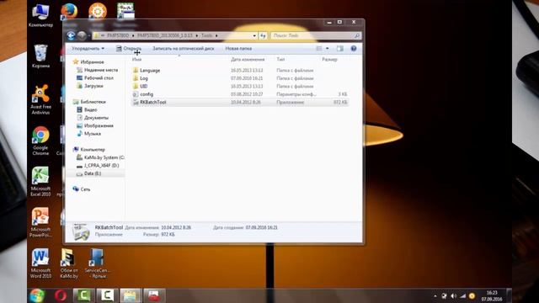Open the network signal tray icon
Image resolution: width=539 pixels, height=303 pixels.
[x=462, y=295]
